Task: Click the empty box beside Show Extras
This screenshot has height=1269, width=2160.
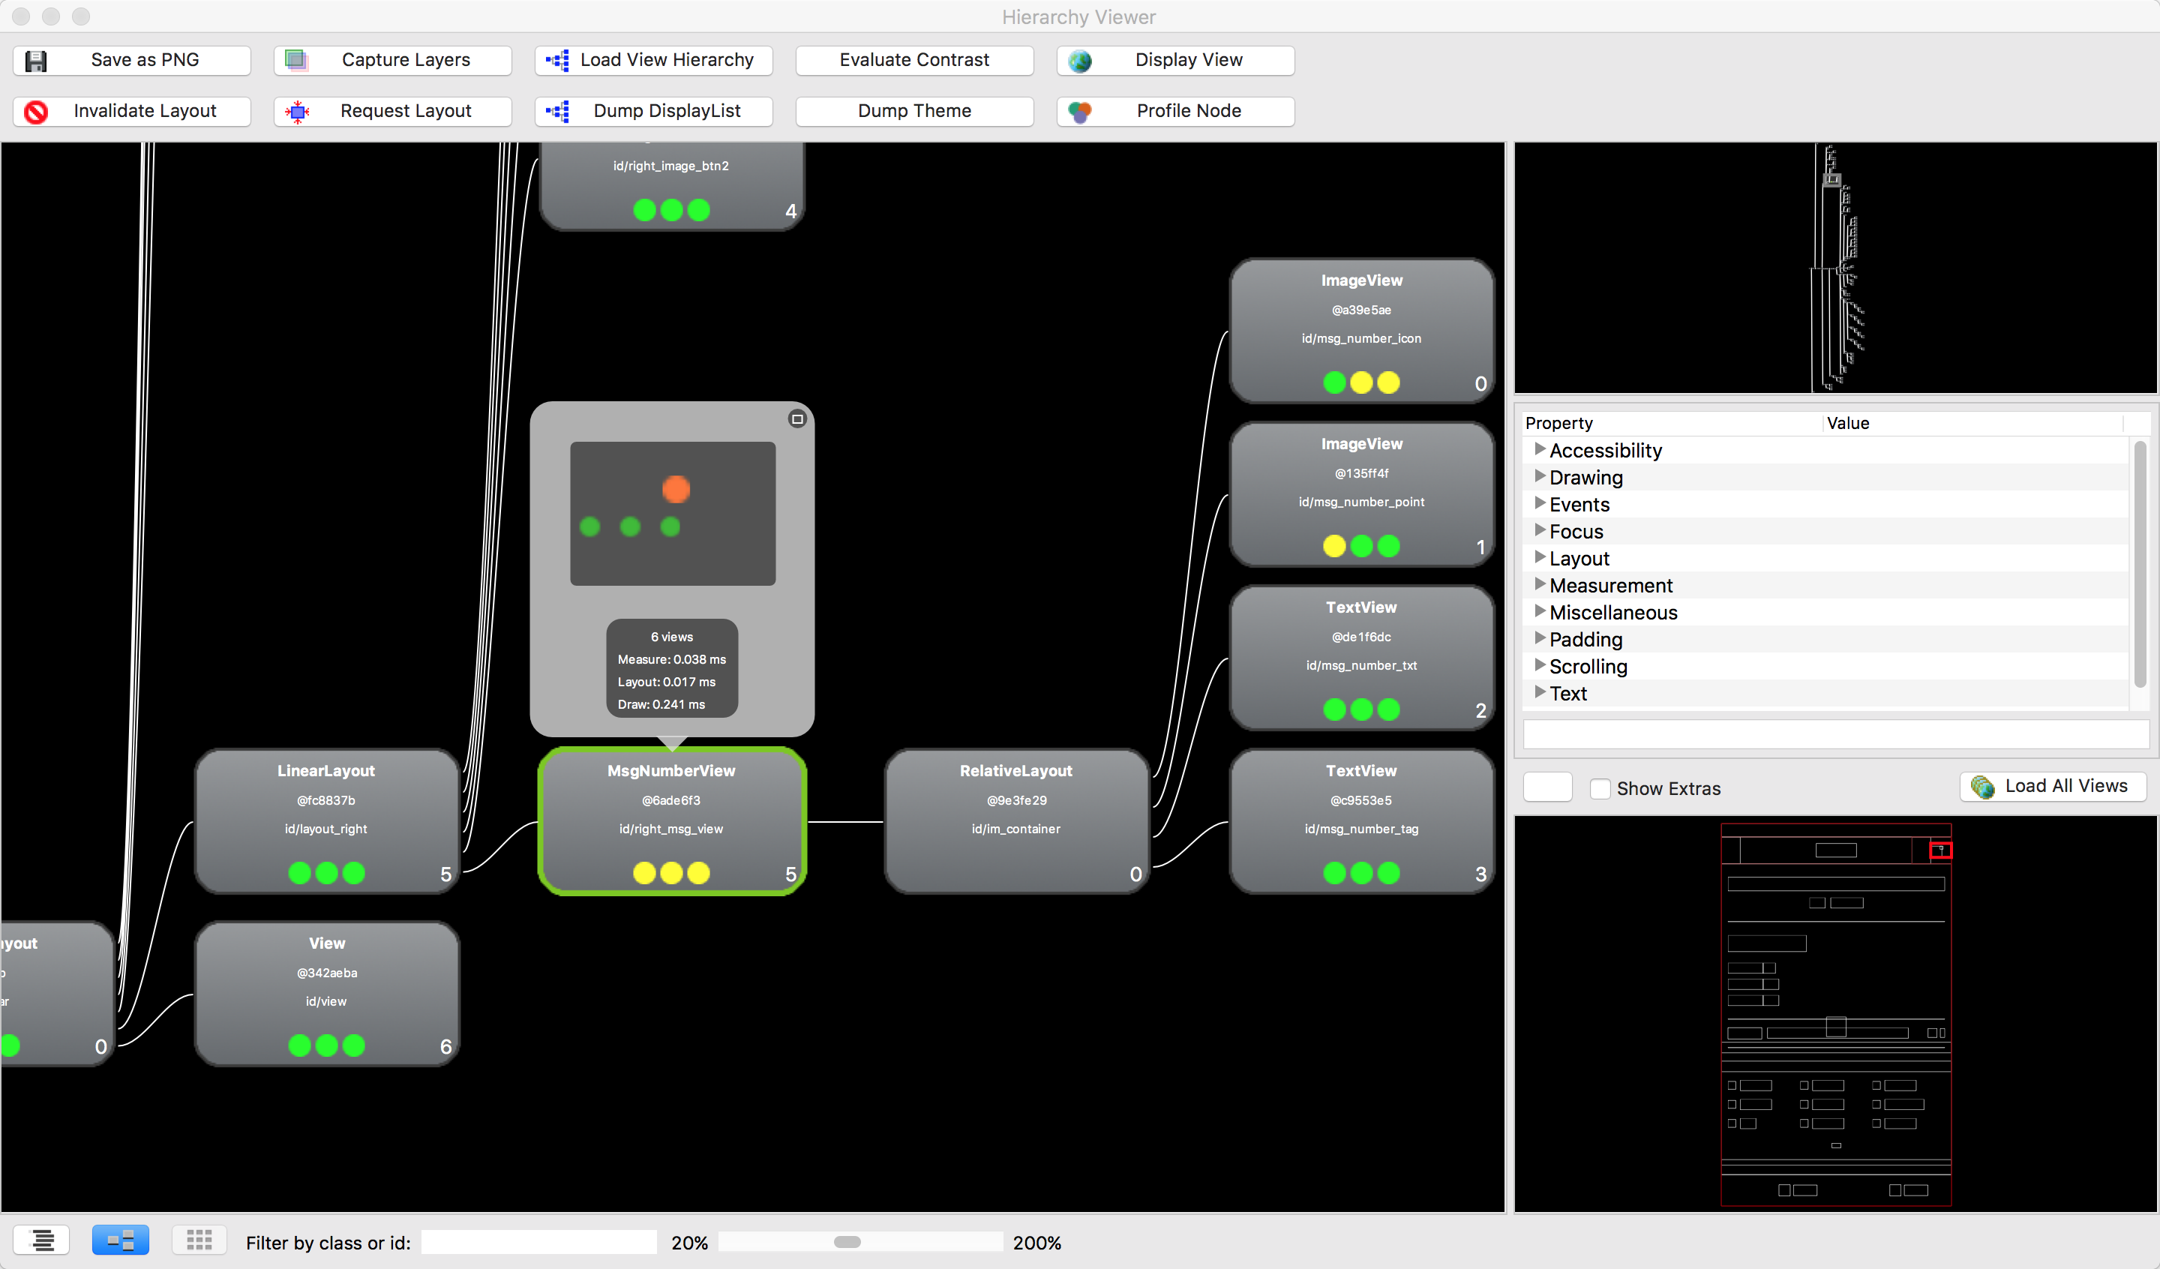Action: coord(1547,787)
